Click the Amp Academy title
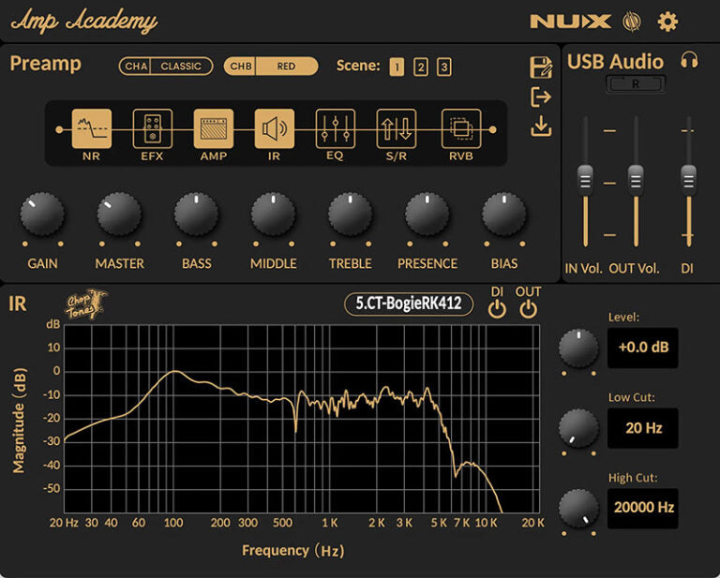The height and width of the screenshot is (578, 720). pyautogui.click(x=84, y=22)
